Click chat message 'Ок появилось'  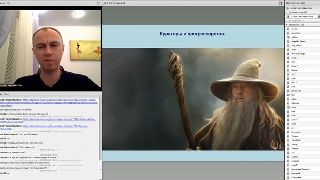coord(26,147)
